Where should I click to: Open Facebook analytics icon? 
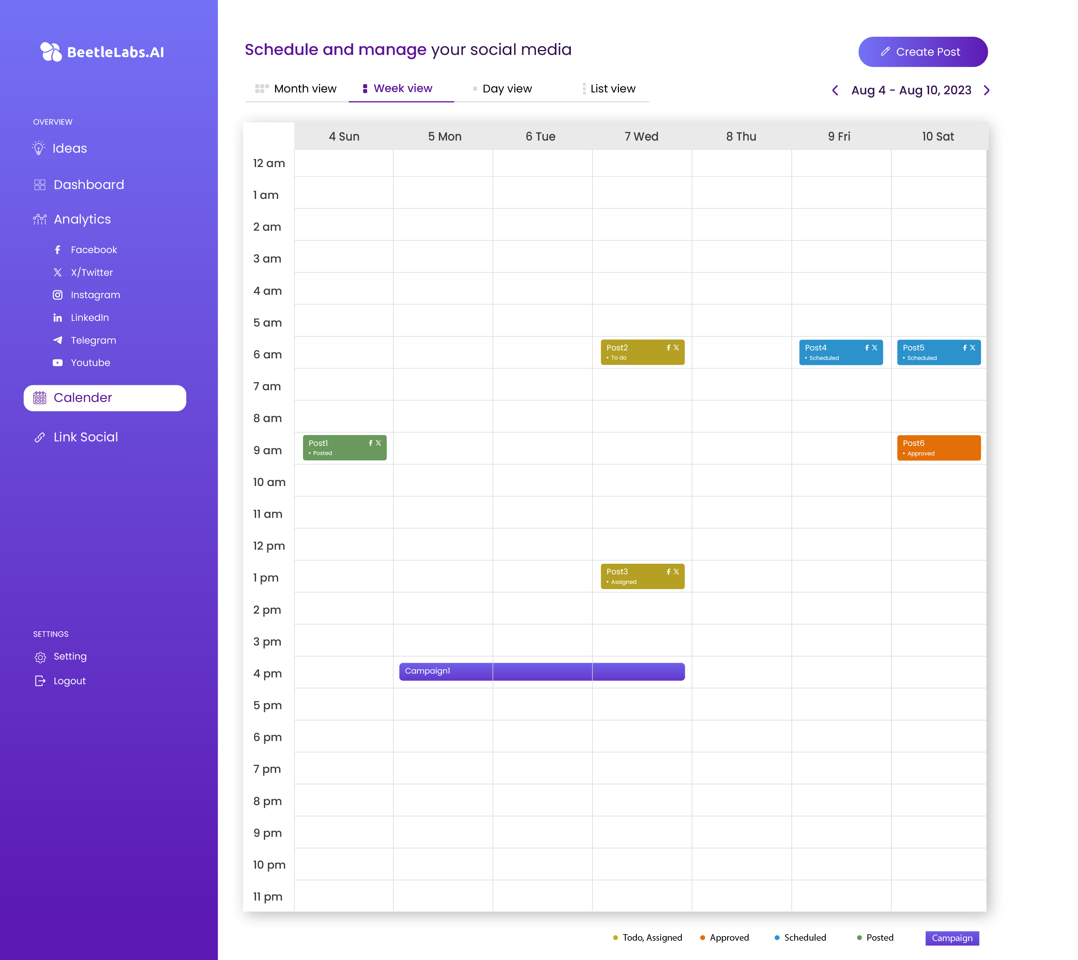(58, 250)
